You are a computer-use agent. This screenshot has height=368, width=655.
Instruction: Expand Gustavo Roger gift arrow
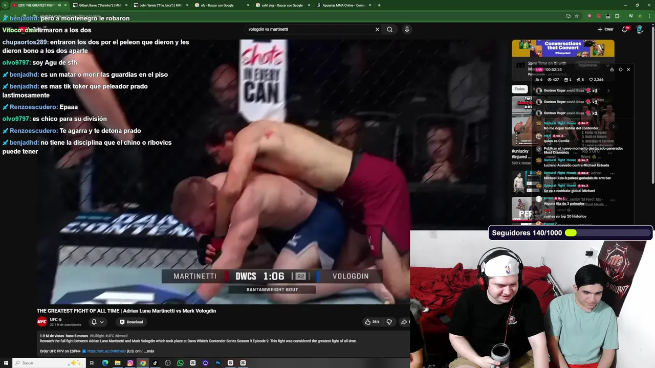608,90
